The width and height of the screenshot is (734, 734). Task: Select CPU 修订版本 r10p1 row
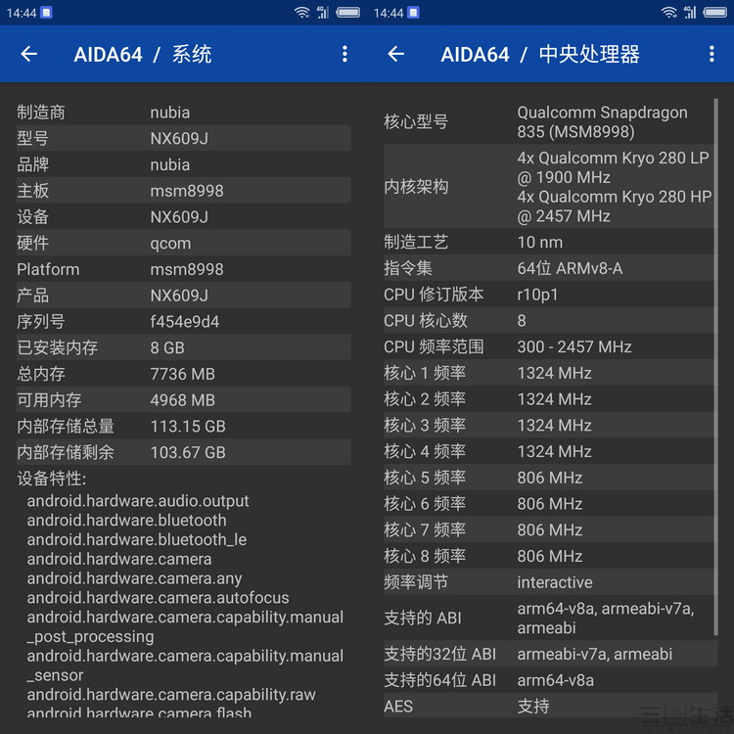pos(550,295)
